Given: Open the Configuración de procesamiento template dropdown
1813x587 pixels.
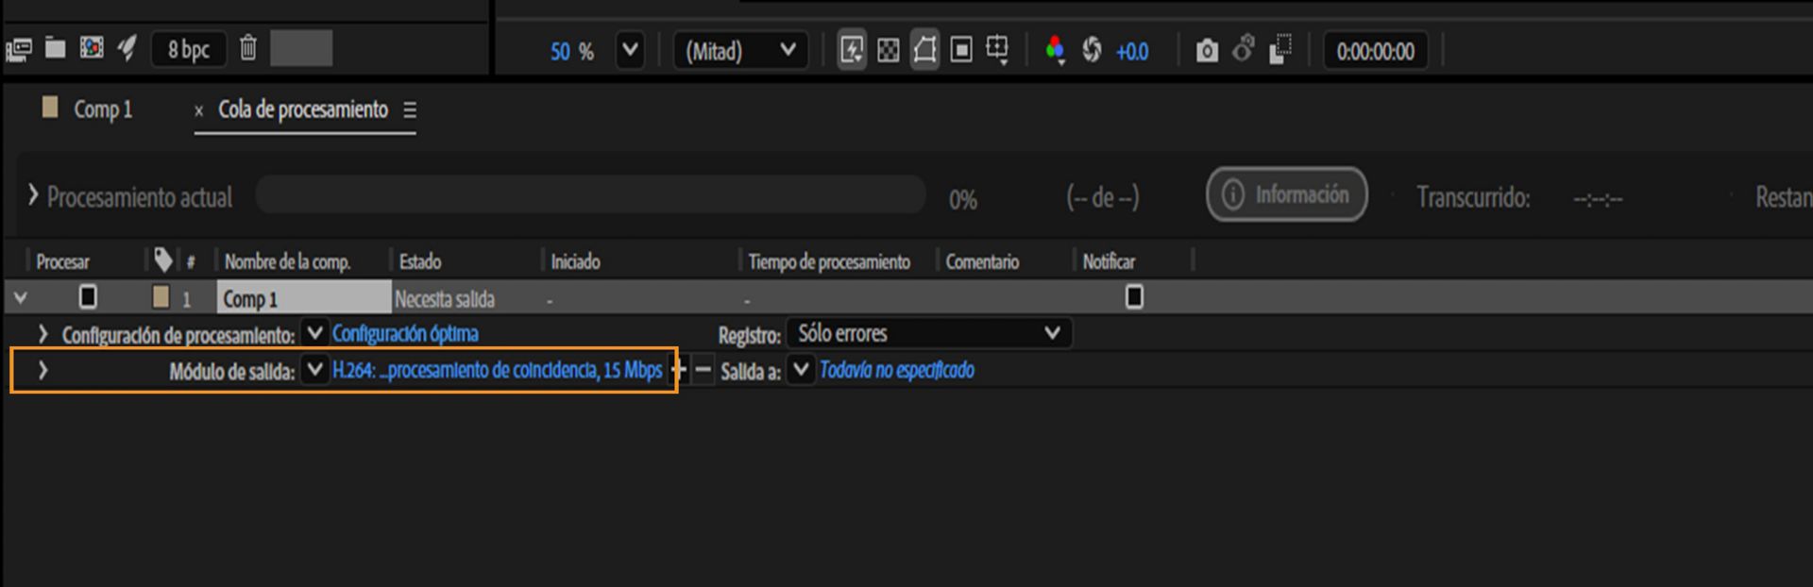Looking at the screenshot, I should (x=314, y=333).
